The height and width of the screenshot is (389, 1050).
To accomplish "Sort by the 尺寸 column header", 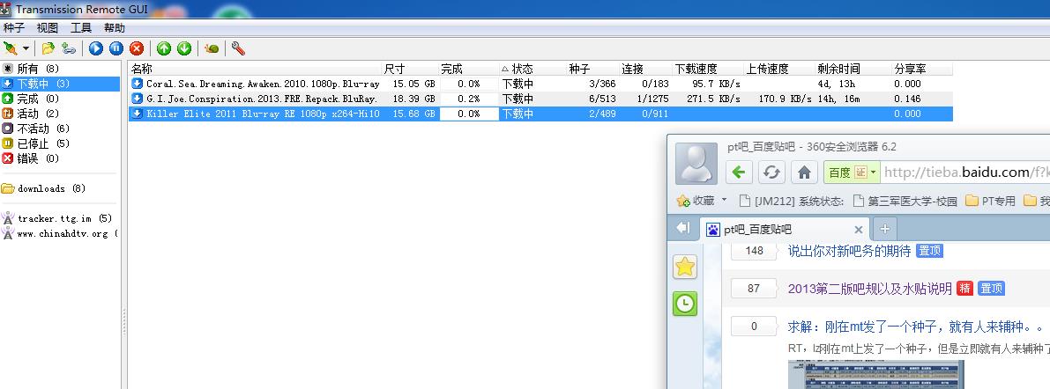I will tap(410, 69).
